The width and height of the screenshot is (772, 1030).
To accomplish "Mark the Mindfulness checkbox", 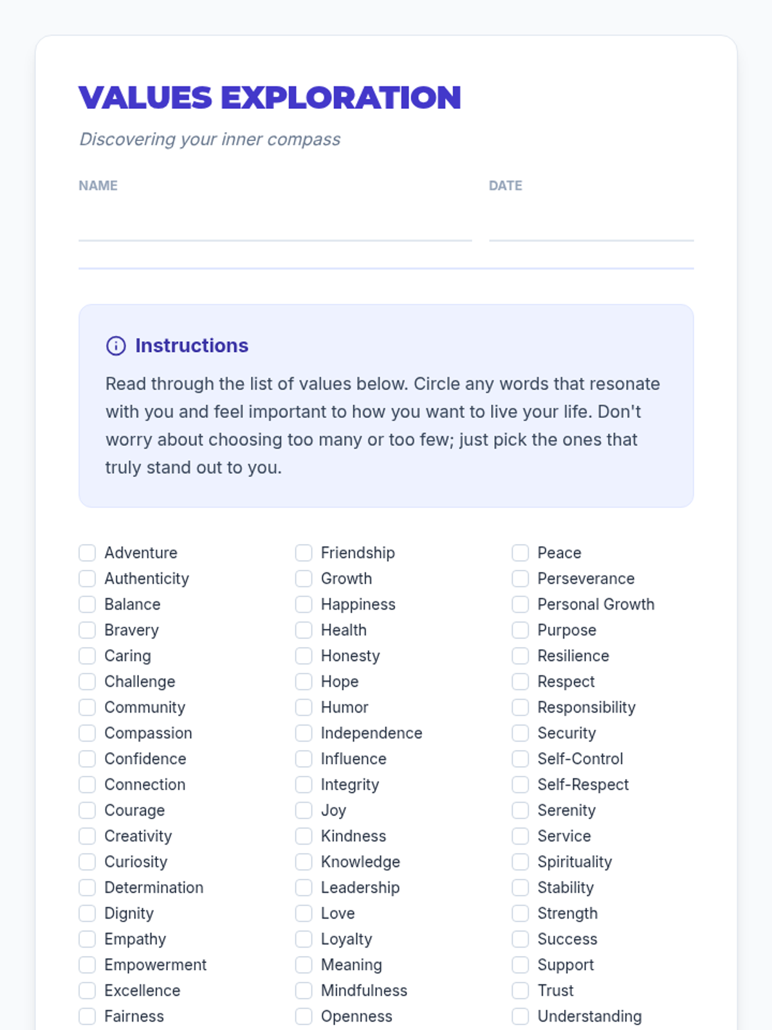I will click(x=304, y=991).
